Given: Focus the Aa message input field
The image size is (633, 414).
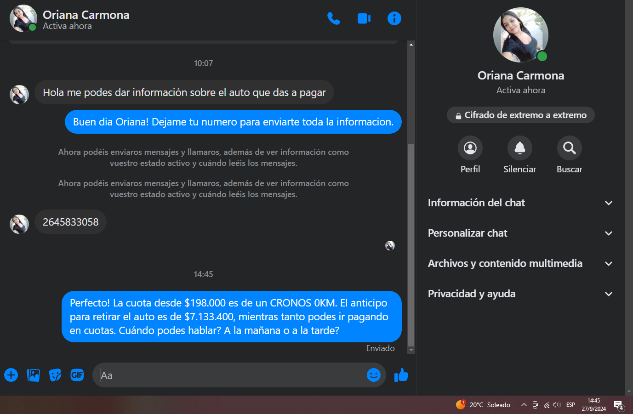Looking at the screenshot, I should point(230,375).
